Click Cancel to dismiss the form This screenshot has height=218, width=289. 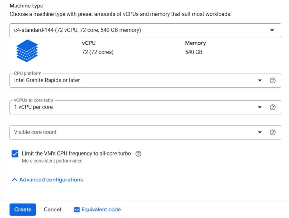(x=52, y=210)
